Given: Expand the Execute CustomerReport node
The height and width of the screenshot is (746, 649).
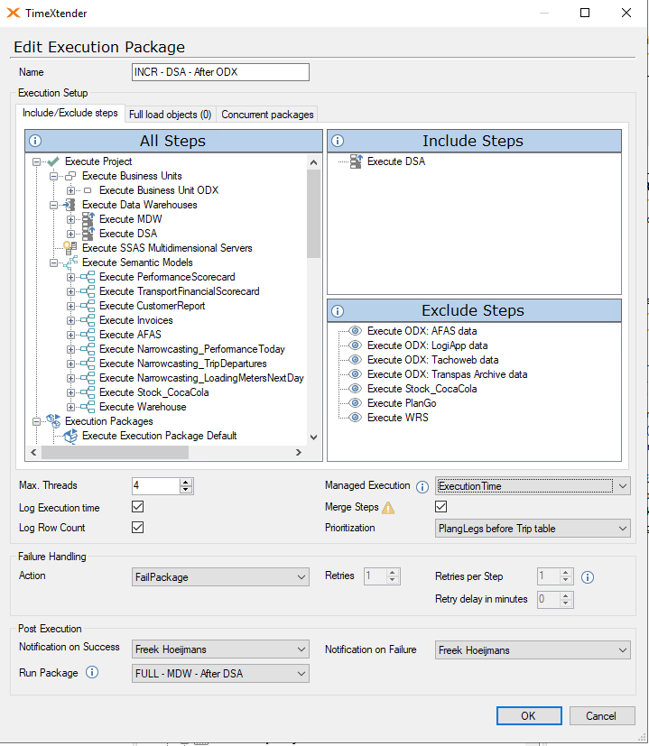Looking at the screenshot, I should pos(71,307).
